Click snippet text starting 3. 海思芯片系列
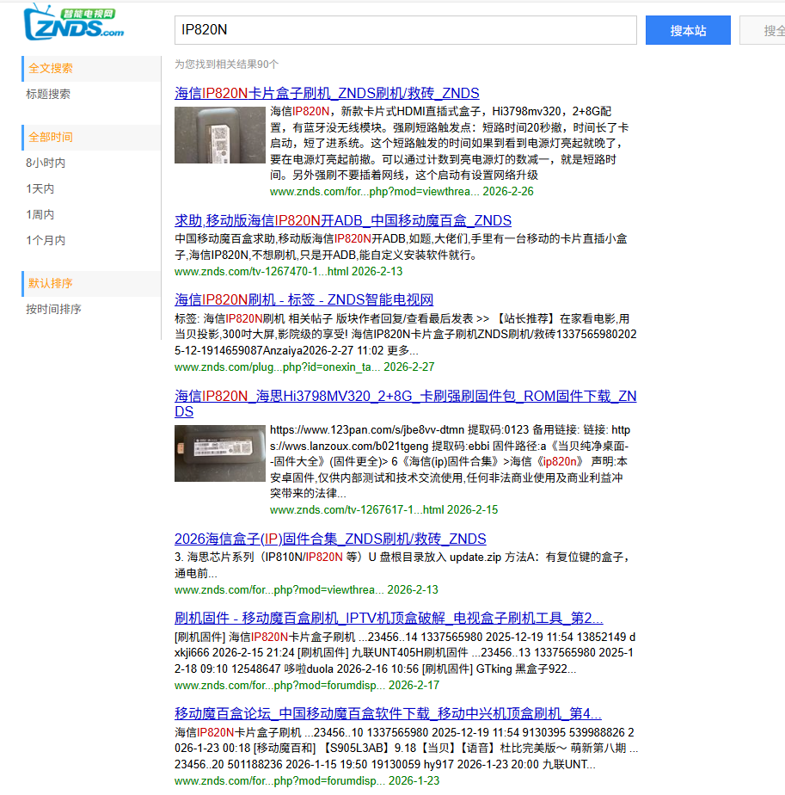 pos(402,565)
